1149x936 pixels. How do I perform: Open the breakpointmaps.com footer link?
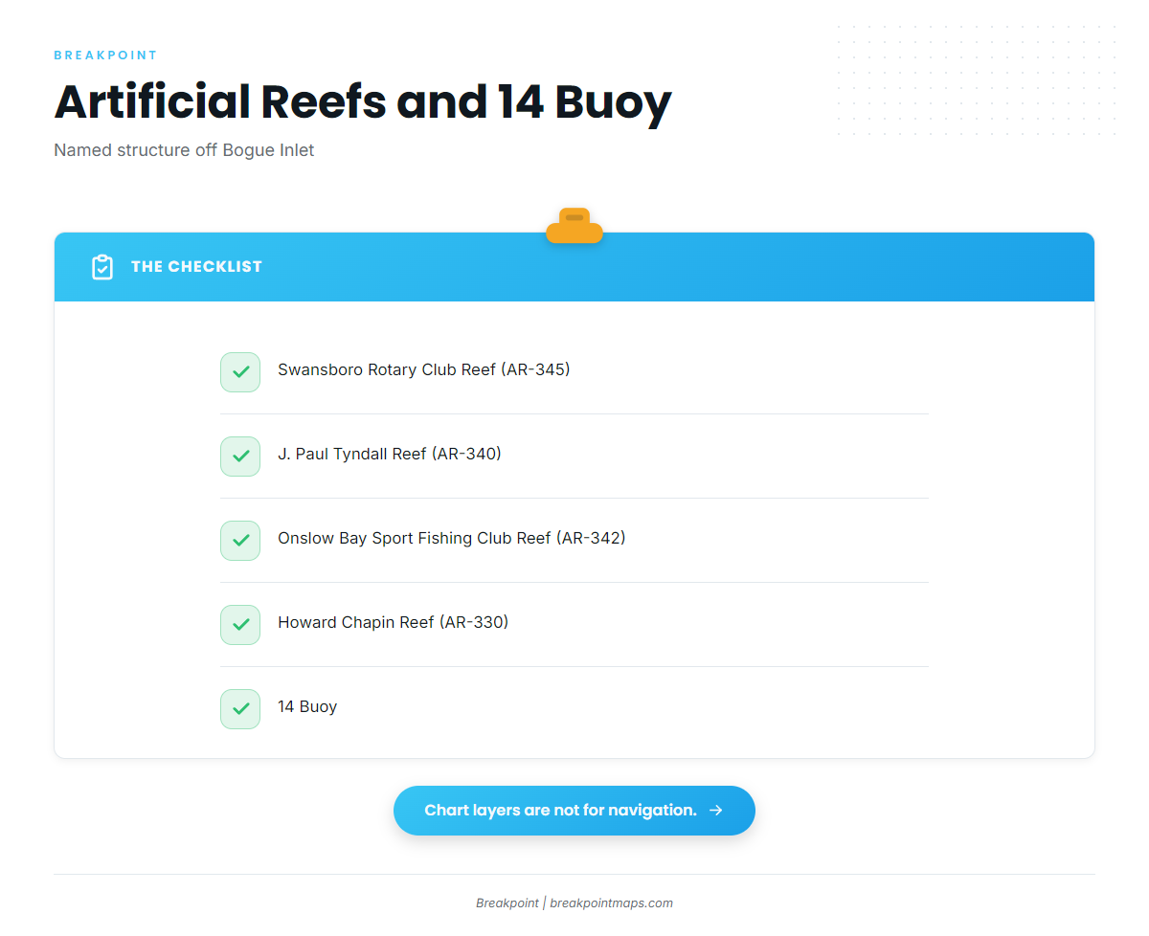(x=611, y=903)
